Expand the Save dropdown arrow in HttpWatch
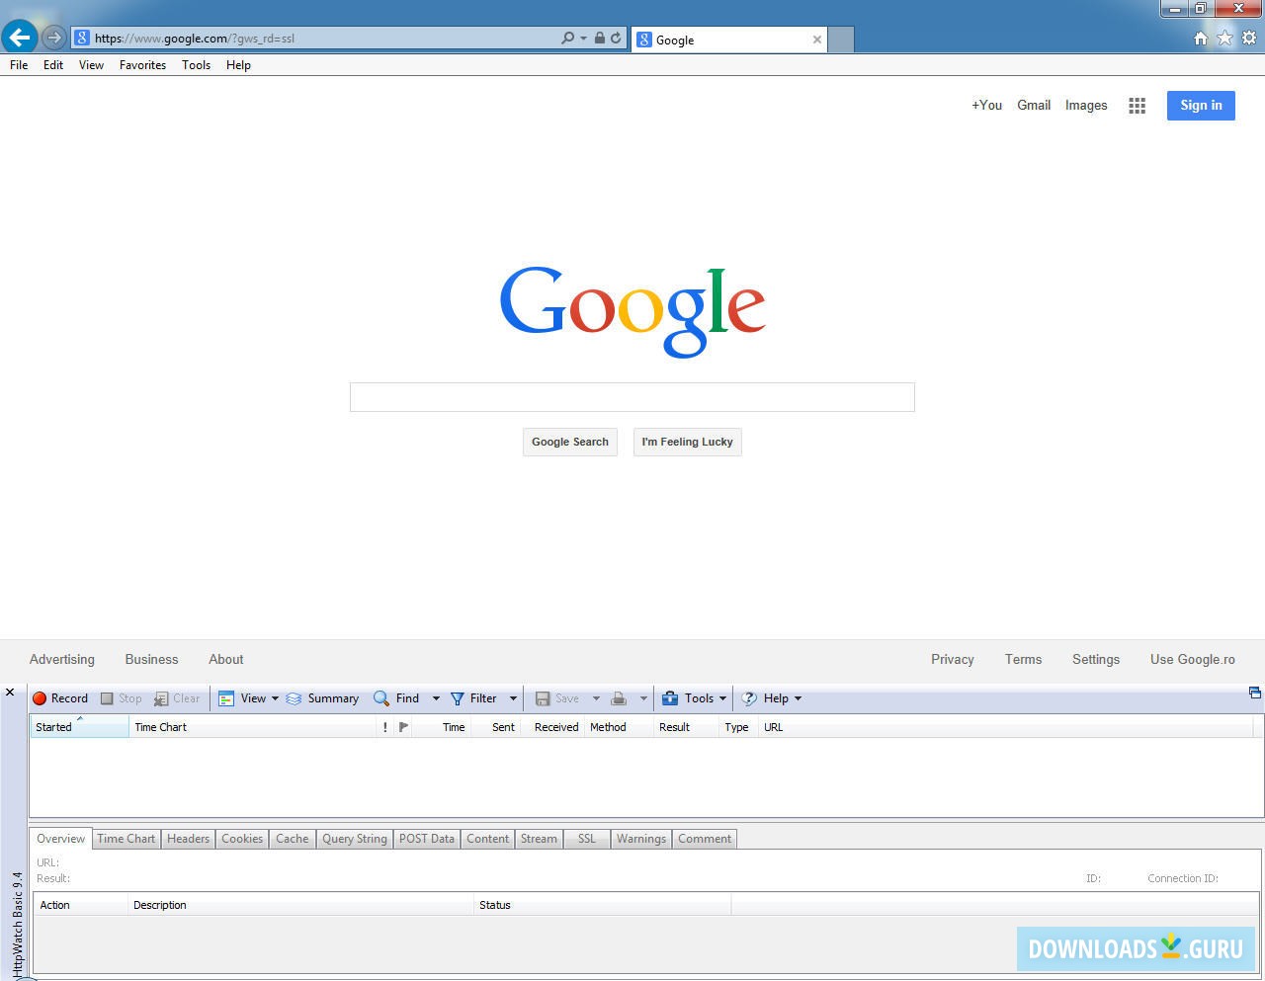 click(596, 698)
